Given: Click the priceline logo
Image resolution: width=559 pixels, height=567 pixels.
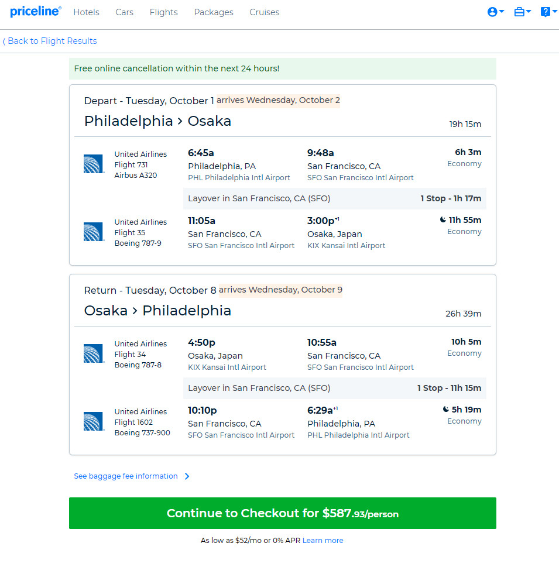Looking at the screenshot, I should pyautogui.click(x=36, y=12).
